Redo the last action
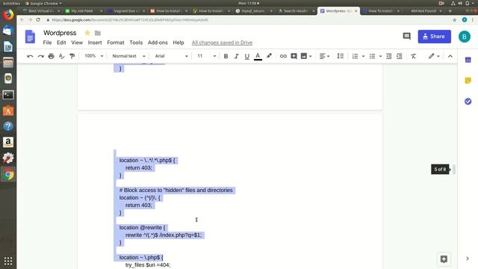 tap(40, 56)
